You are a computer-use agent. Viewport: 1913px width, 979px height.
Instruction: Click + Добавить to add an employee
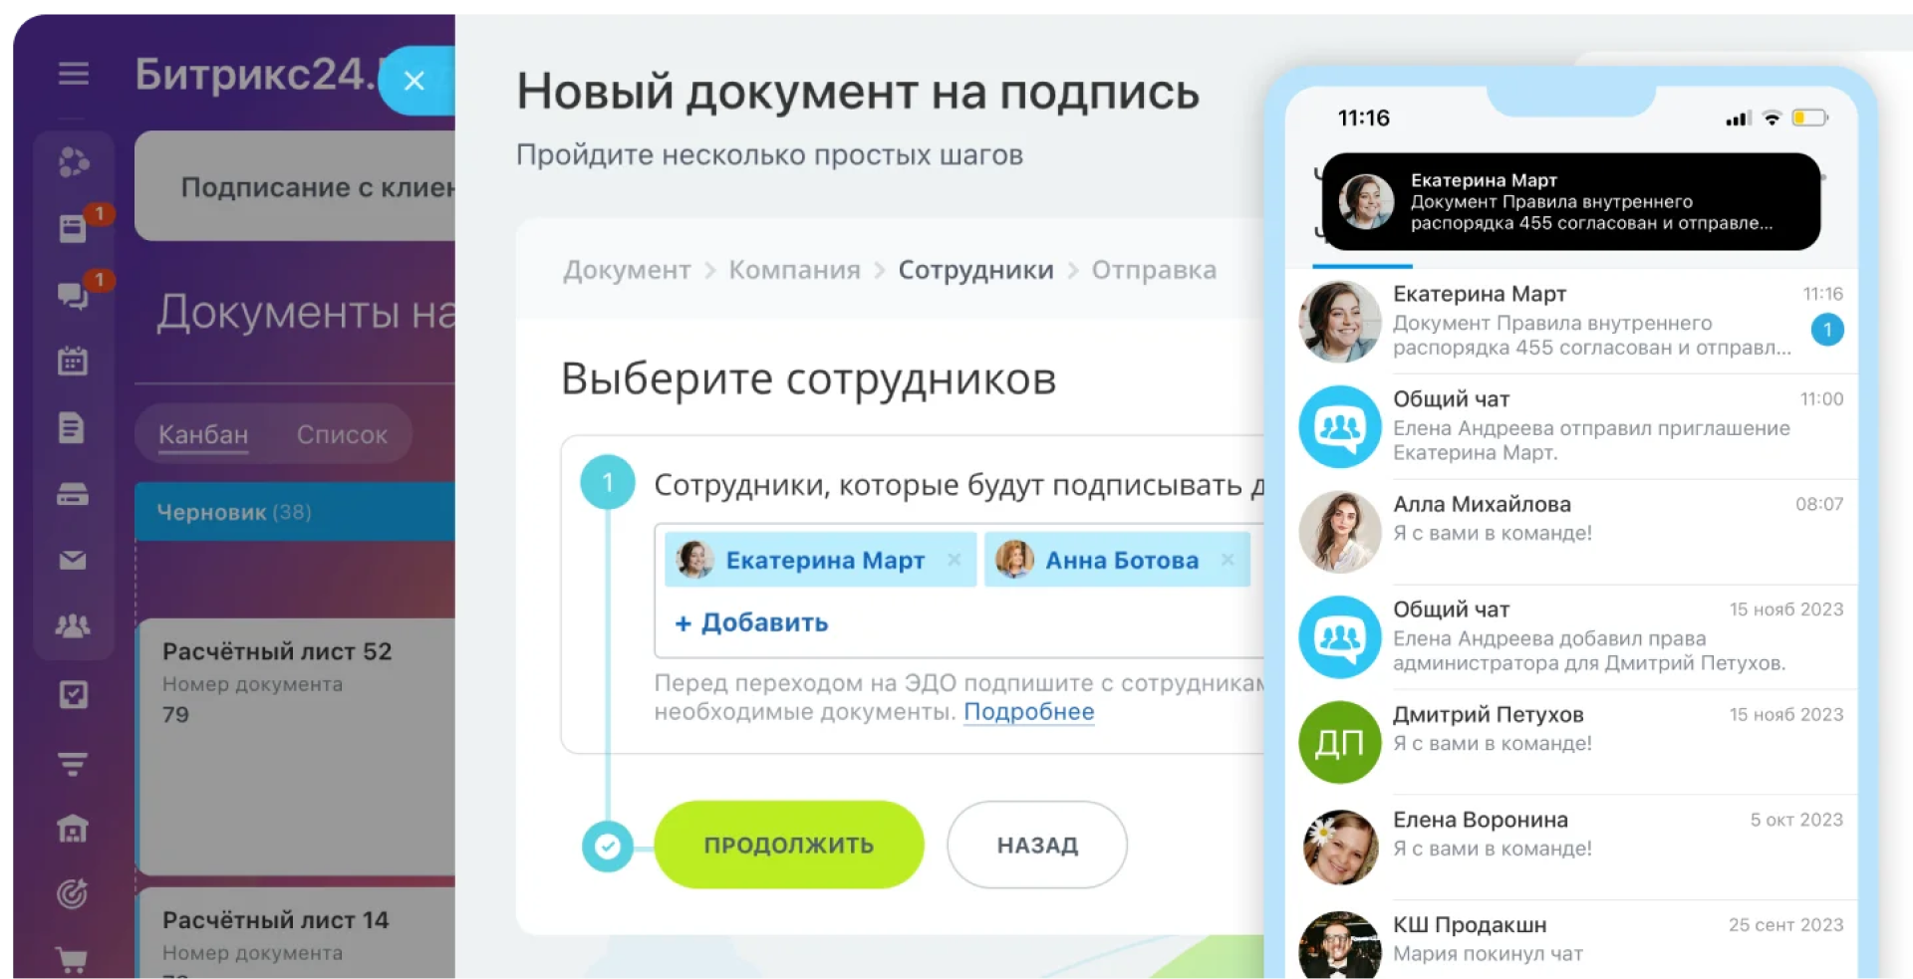pos(752,622)
